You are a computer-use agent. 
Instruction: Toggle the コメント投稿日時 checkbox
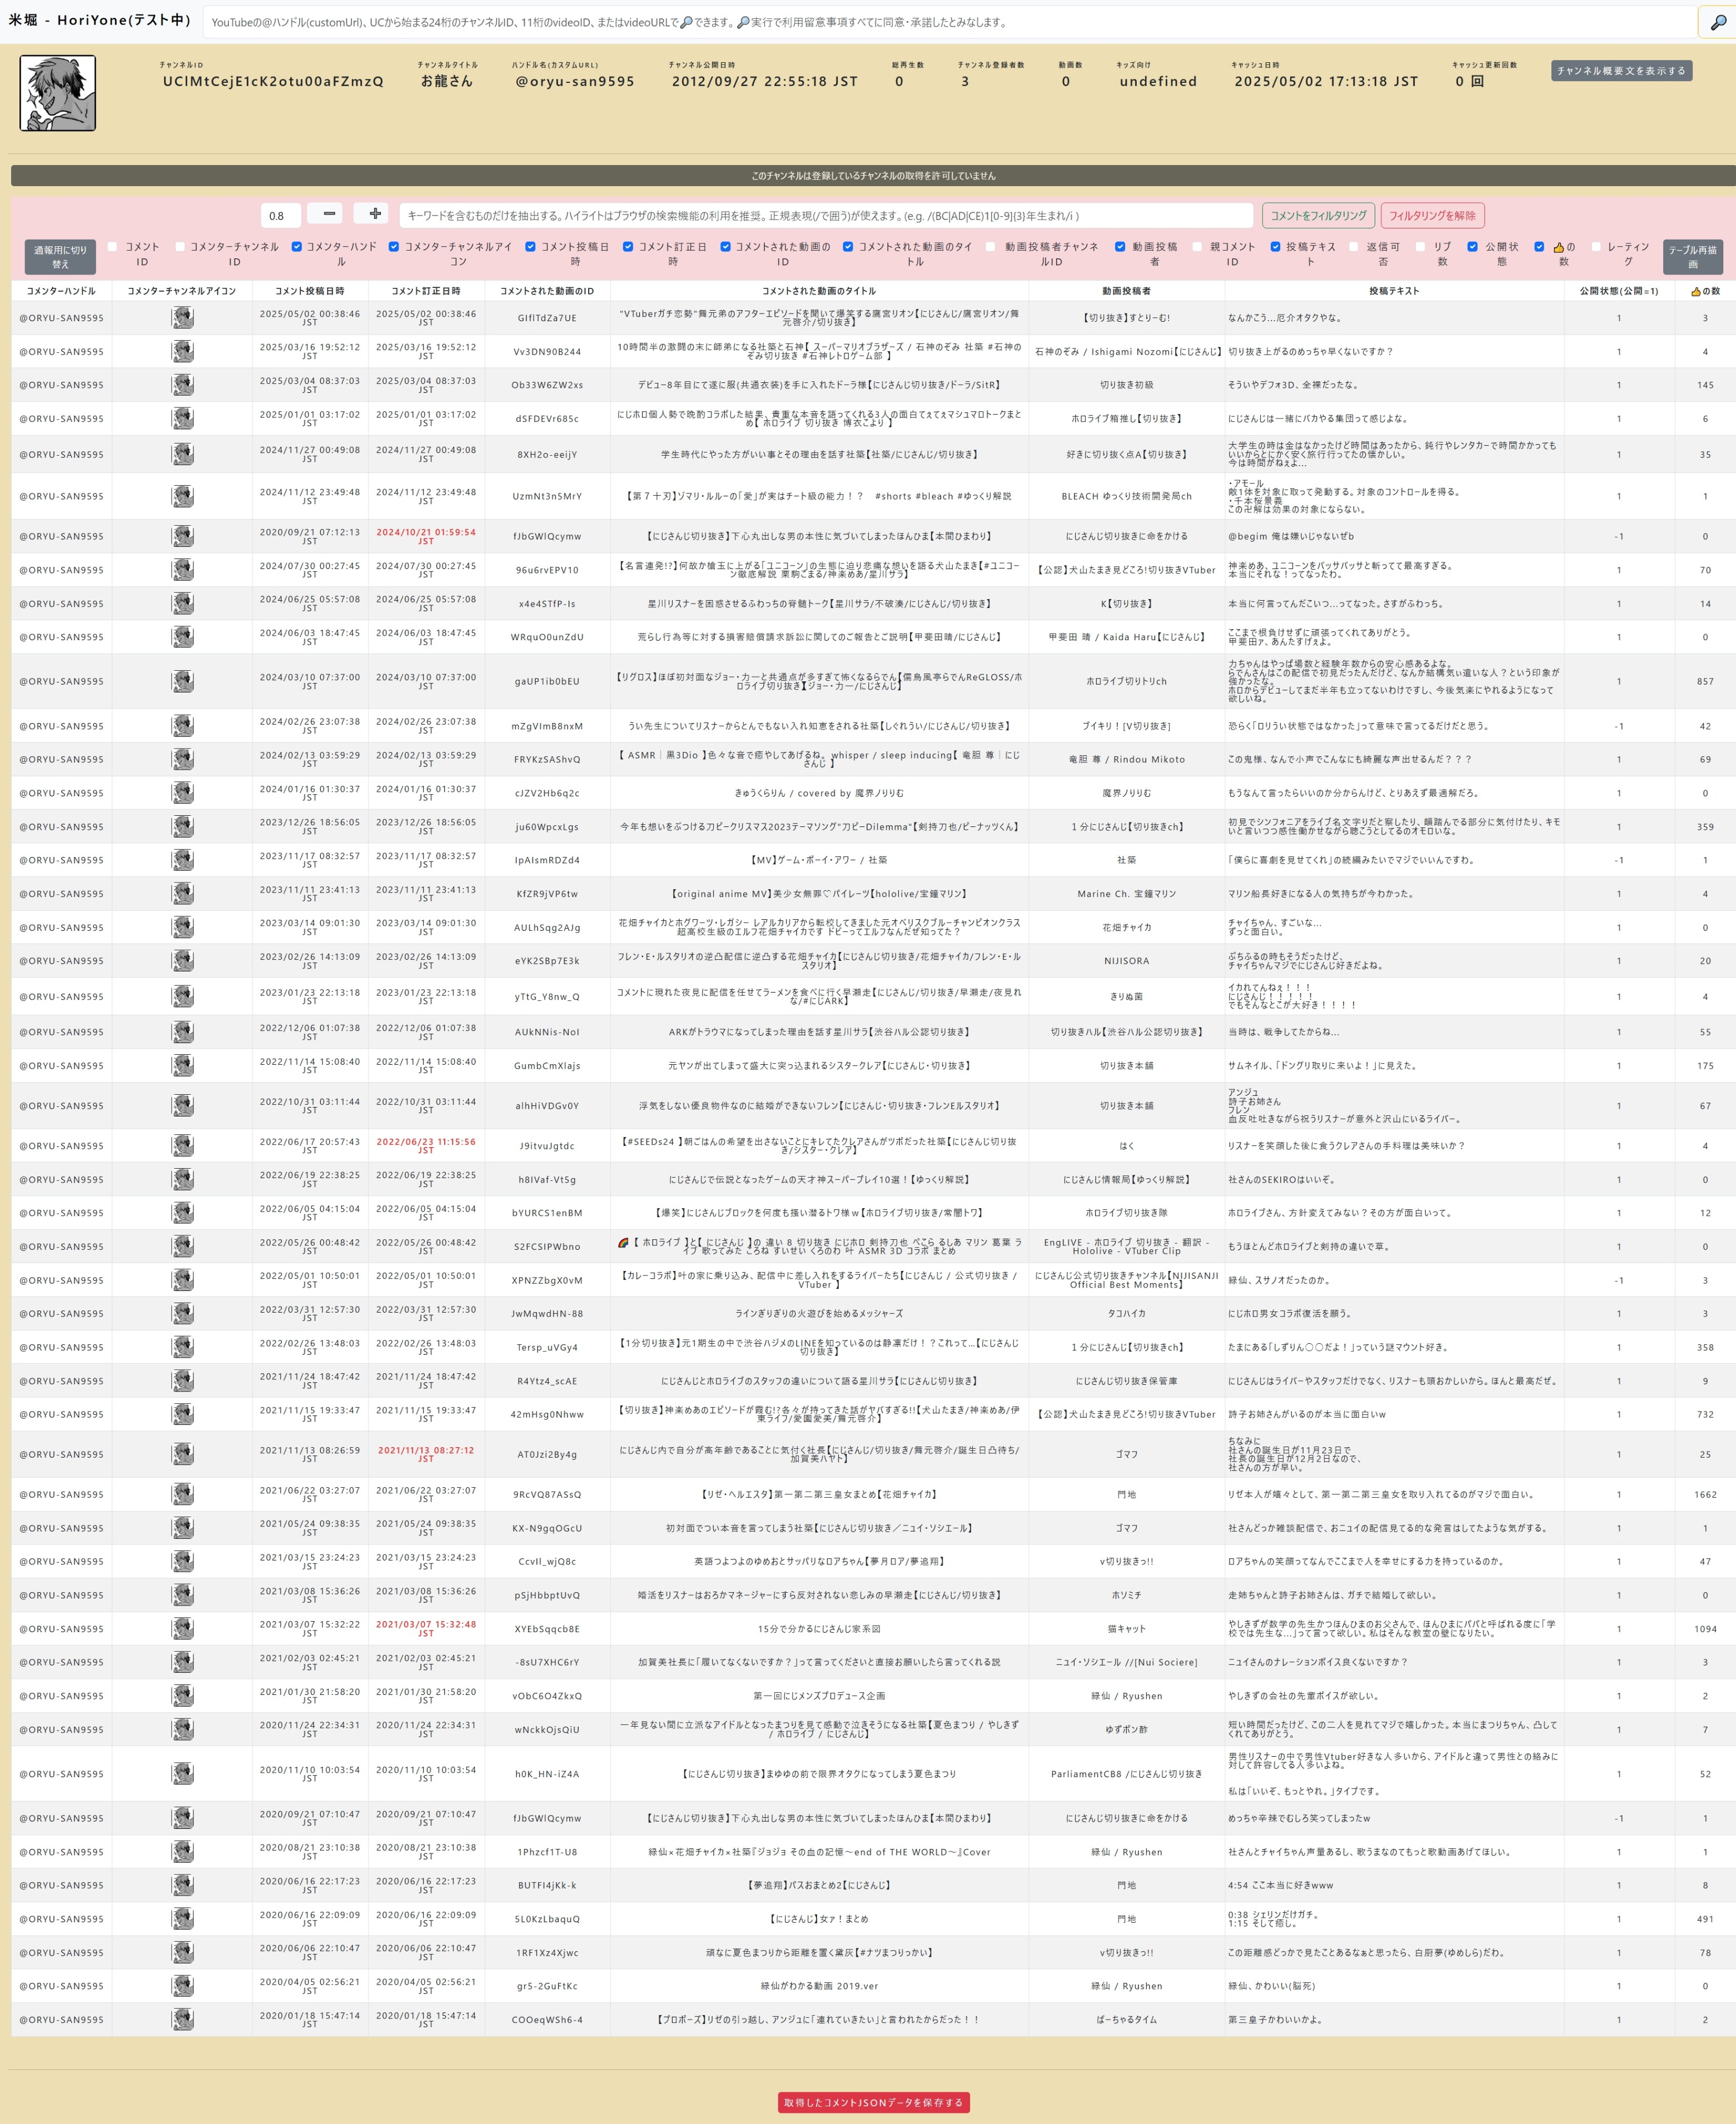(530, 247)
